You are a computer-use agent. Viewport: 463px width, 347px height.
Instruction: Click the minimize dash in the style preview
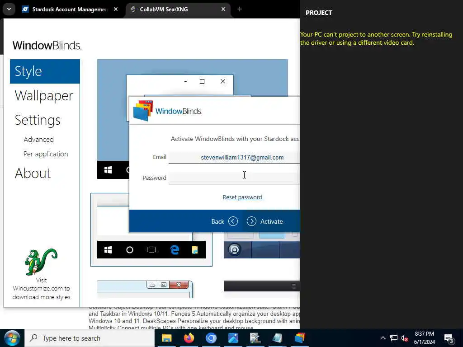coord(185,81)
